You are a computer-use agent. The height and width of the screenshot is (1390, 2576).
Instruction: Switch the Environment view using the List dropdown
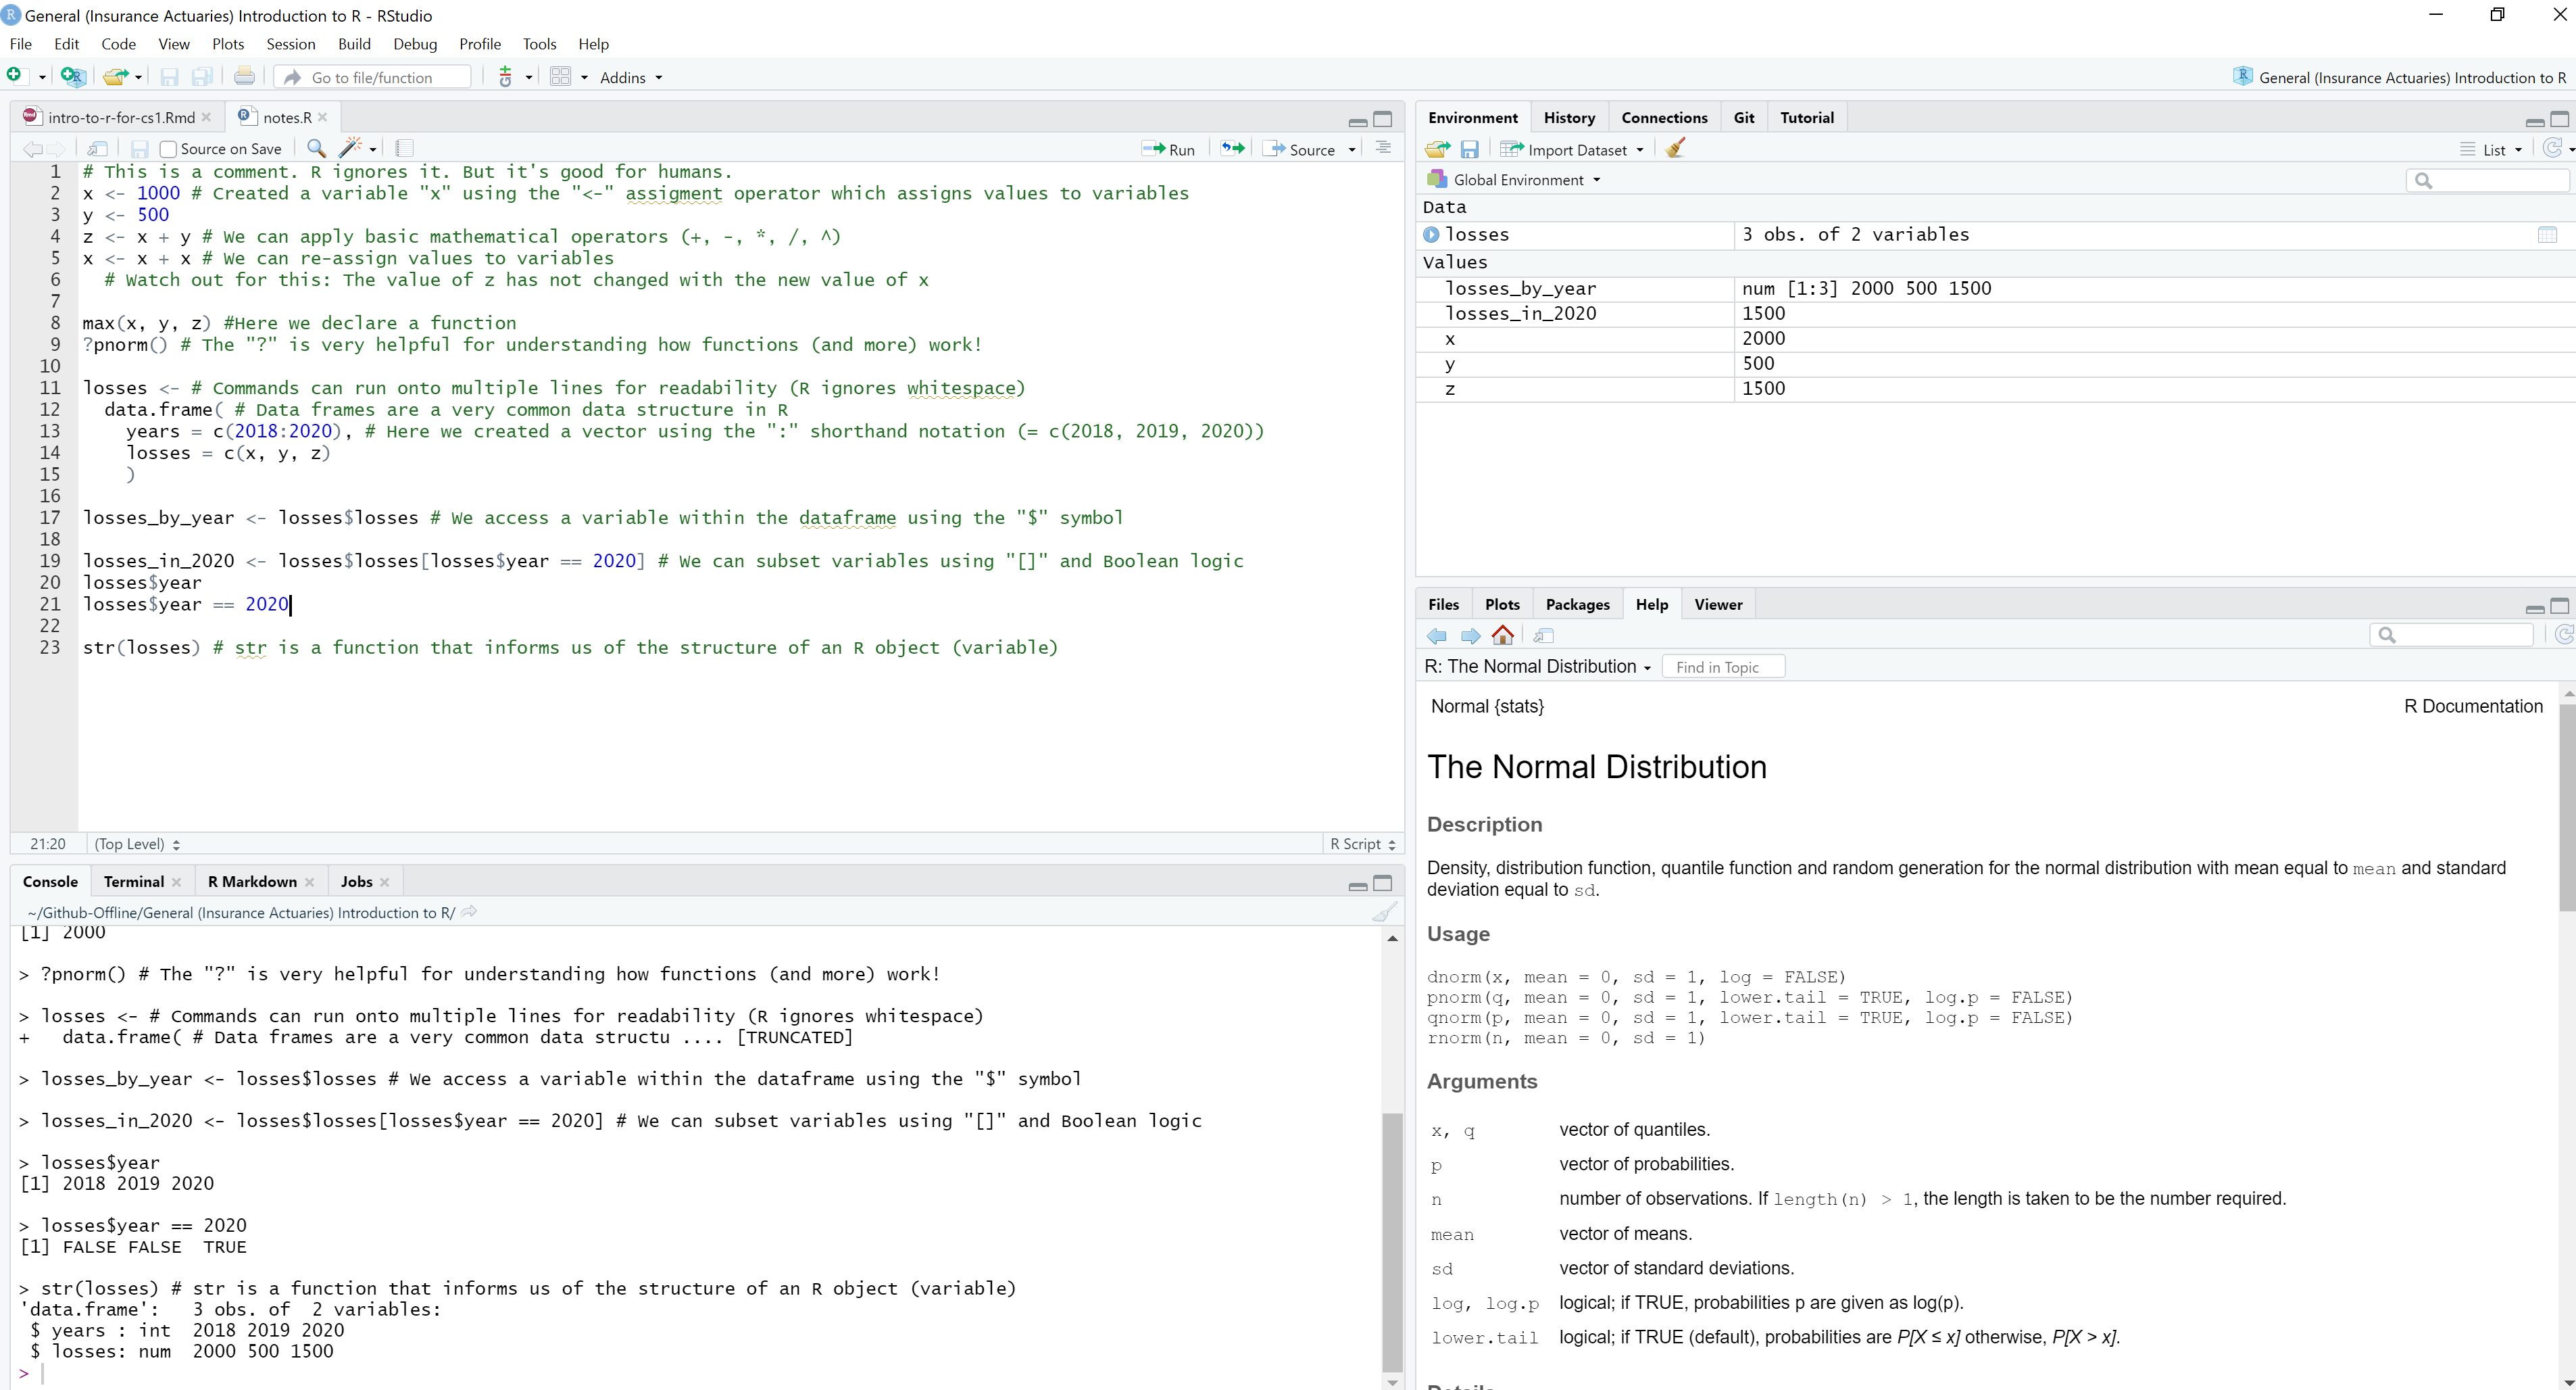coord(2491,149)
